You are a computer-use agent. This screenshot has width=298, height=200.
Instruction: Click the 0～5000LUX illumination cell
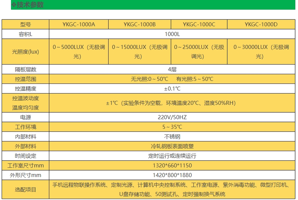click(79, 52)
